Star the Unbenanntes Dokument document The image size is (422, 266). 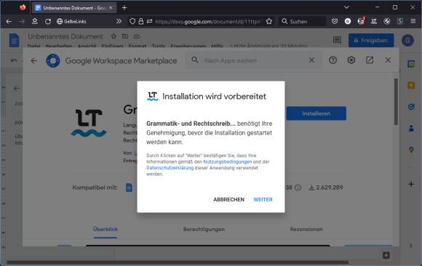point(114,36)
